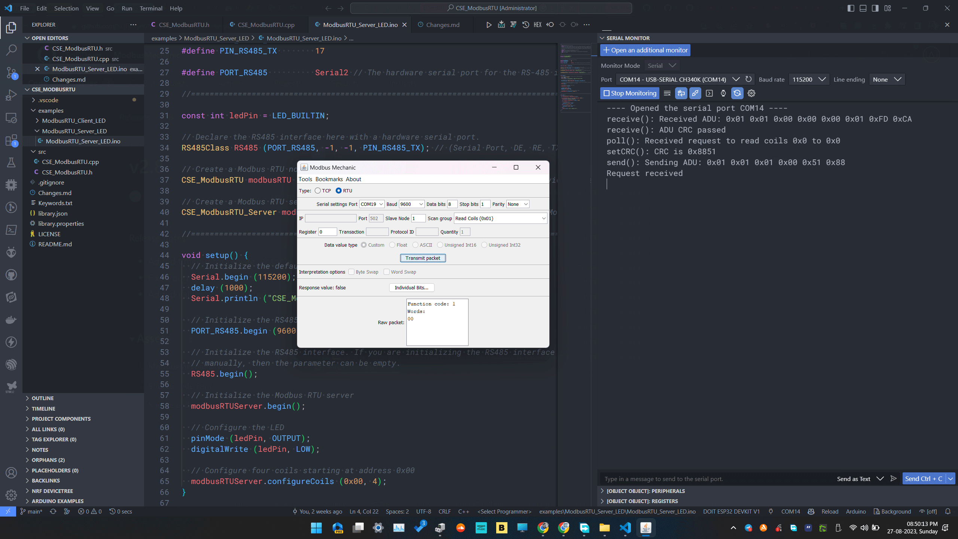Click the clear output lines icon in serial monitor
Screen dimensions: 958x539
(x=667, y=93)
